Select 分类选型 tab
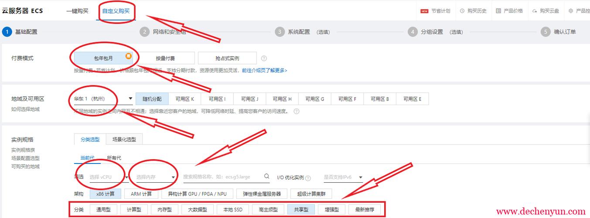This screenshot has width=590, height=218. point(90,139)
